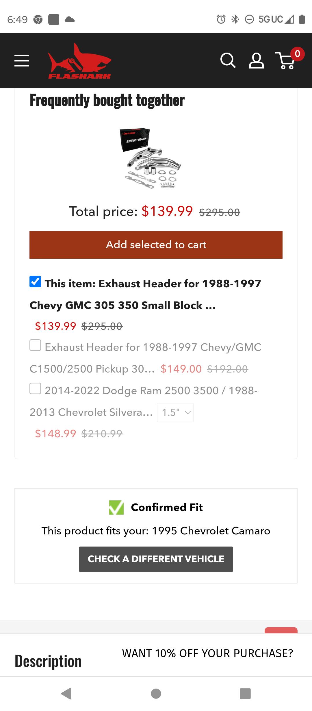
Task: Uncheck the 'This item' exhaust header checkbox
Action: click(35, 282)
